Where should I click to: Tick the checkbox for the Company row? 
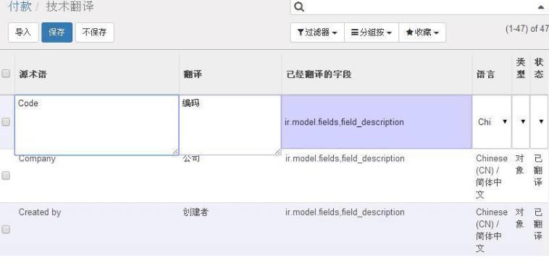6,176
